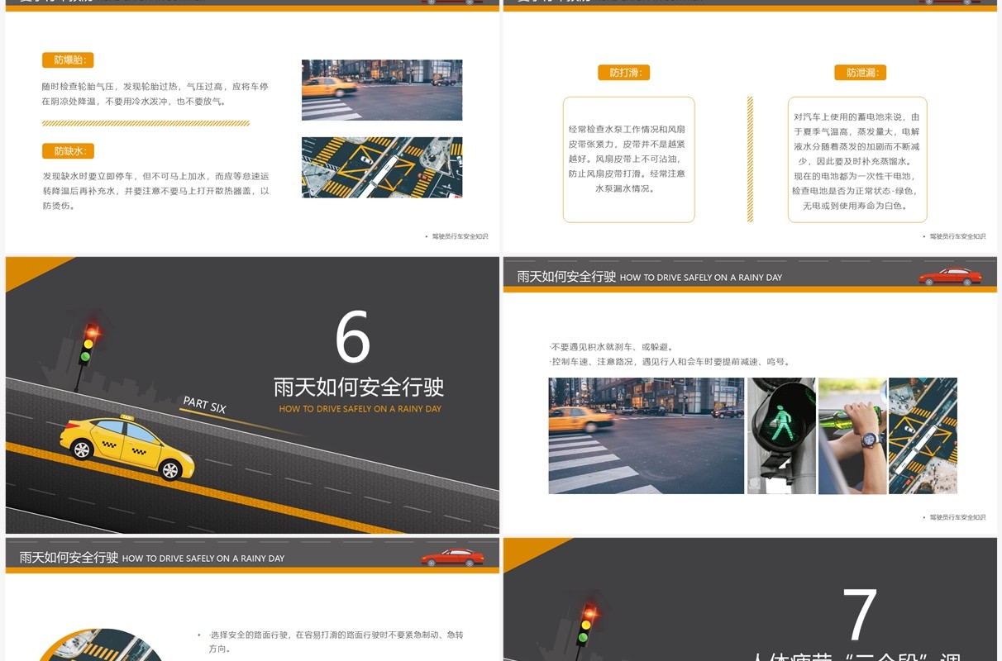The height and width of the screenshot is (661, 1002).
Task: Click the orange 防泄漏 label
Action: pyautogui.click(x=861, y=73)
